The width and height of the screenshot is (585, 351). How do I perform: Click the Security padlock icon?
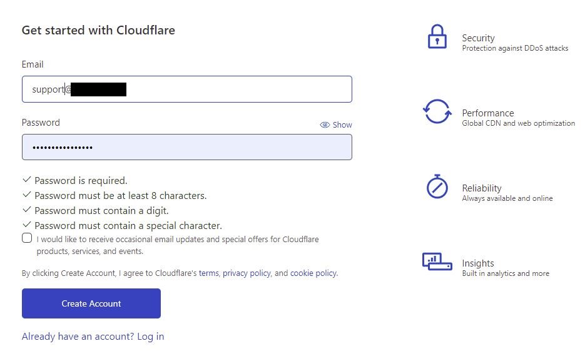point(437,38)
